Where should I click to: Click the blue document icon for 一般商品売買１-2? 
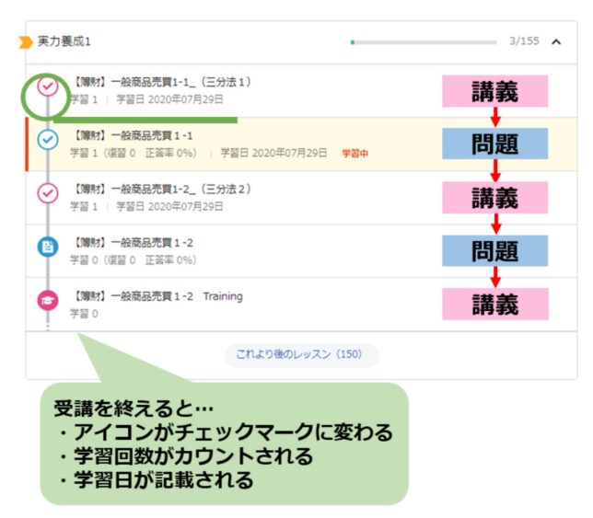tap(48, 247)
